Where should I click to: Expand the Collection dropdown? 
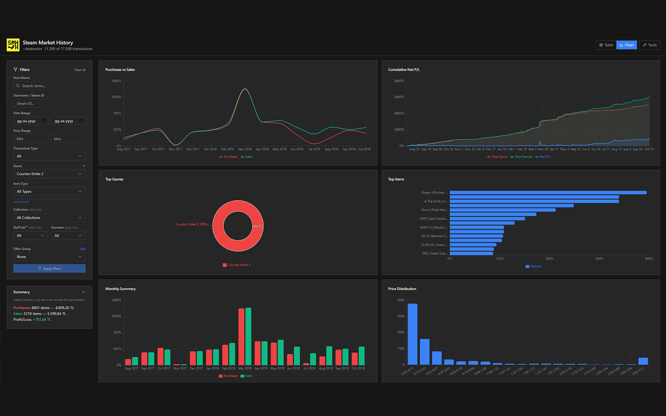pyautogui.click(x=49, y=218)
